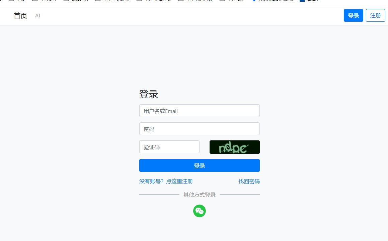The width and height of the screenshot is (388, 241).
Task: Open the AI navigation item
Action: click(37, 16)
